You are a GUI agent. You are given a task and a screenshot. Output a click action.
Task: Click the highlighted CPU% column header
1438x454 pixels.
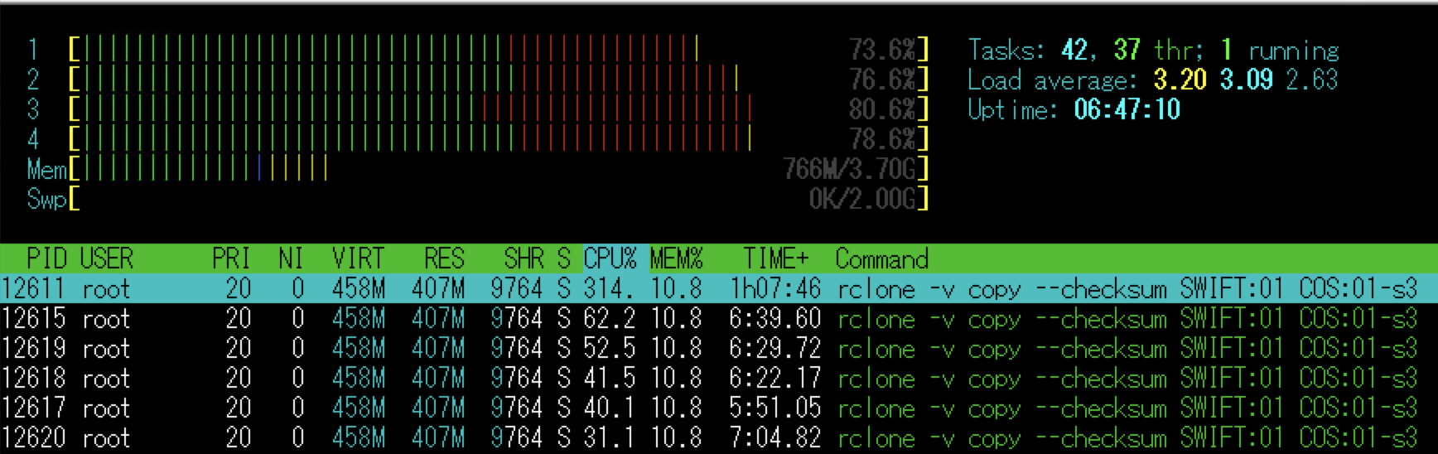610,259
